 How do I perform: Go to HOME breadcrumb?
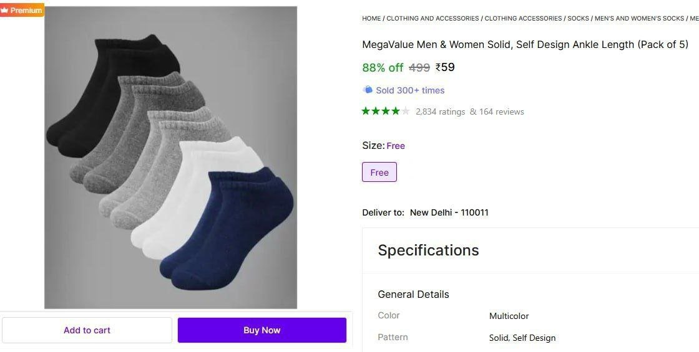pos(371,19)
